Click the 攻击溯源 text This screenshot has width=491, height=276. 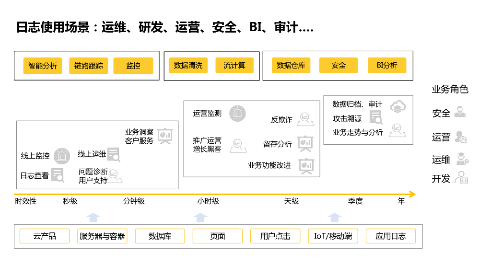347,119
